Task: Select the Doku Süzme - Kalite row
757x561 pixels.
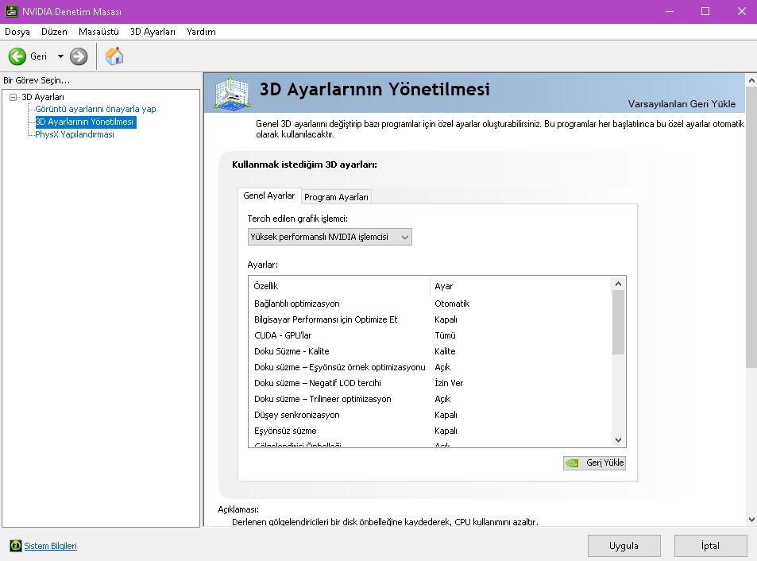Action: (x=430, y=351)
